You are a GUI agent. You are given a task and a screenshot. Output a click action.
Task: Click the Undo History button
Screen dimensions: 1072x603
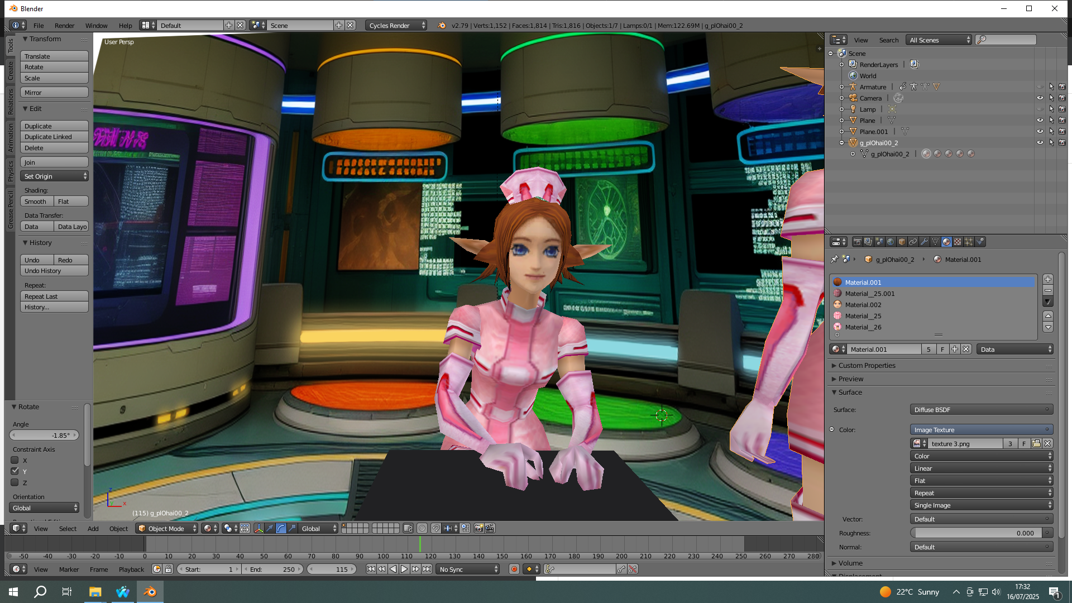coord(54,271)
